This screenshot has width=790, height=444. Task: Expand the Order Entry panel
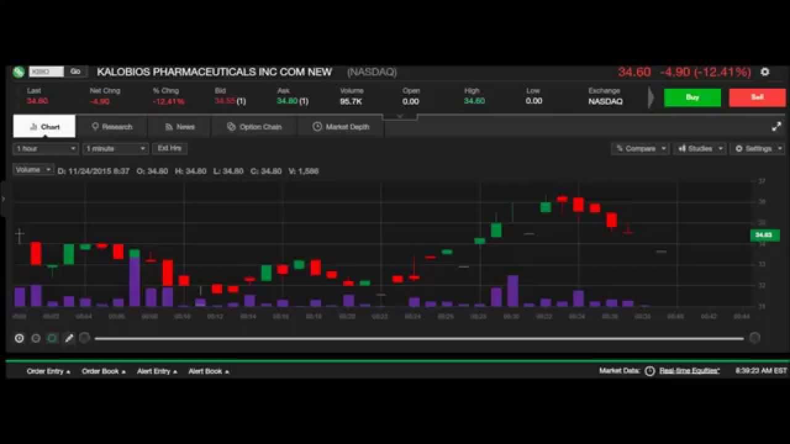coord(48,371)
